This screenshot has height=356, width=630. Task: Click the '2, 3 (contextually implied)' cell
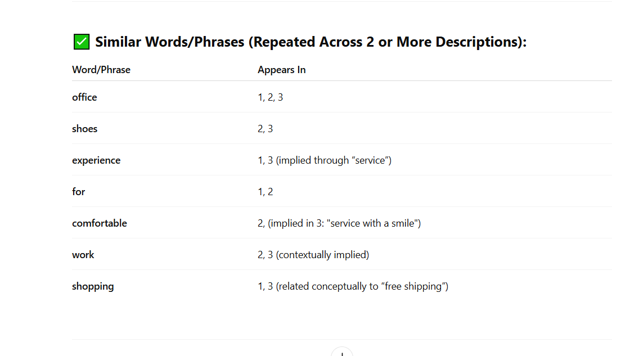[x=313, y=255]
